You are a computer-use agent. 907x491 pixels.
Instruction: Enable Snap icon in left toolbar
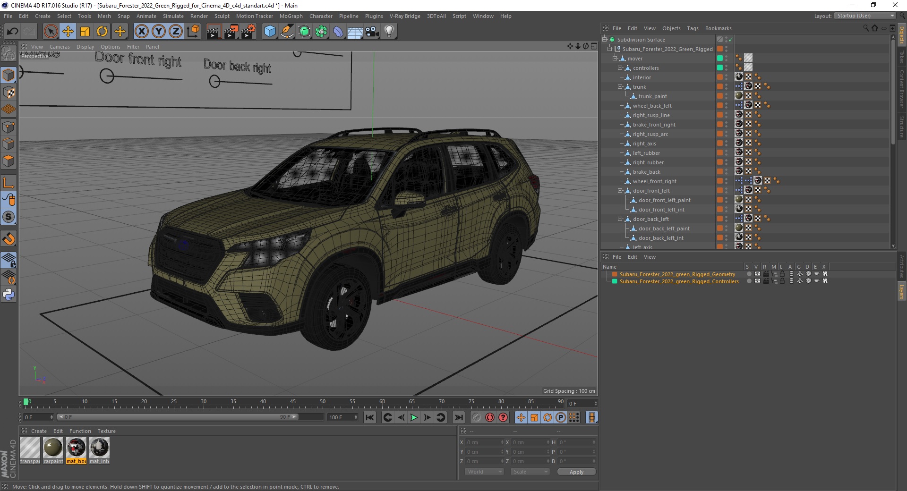(9, 239)
